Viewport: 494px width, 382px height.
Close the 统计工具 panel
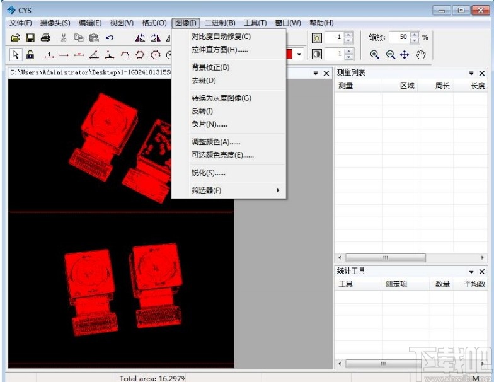pos(481,272)
